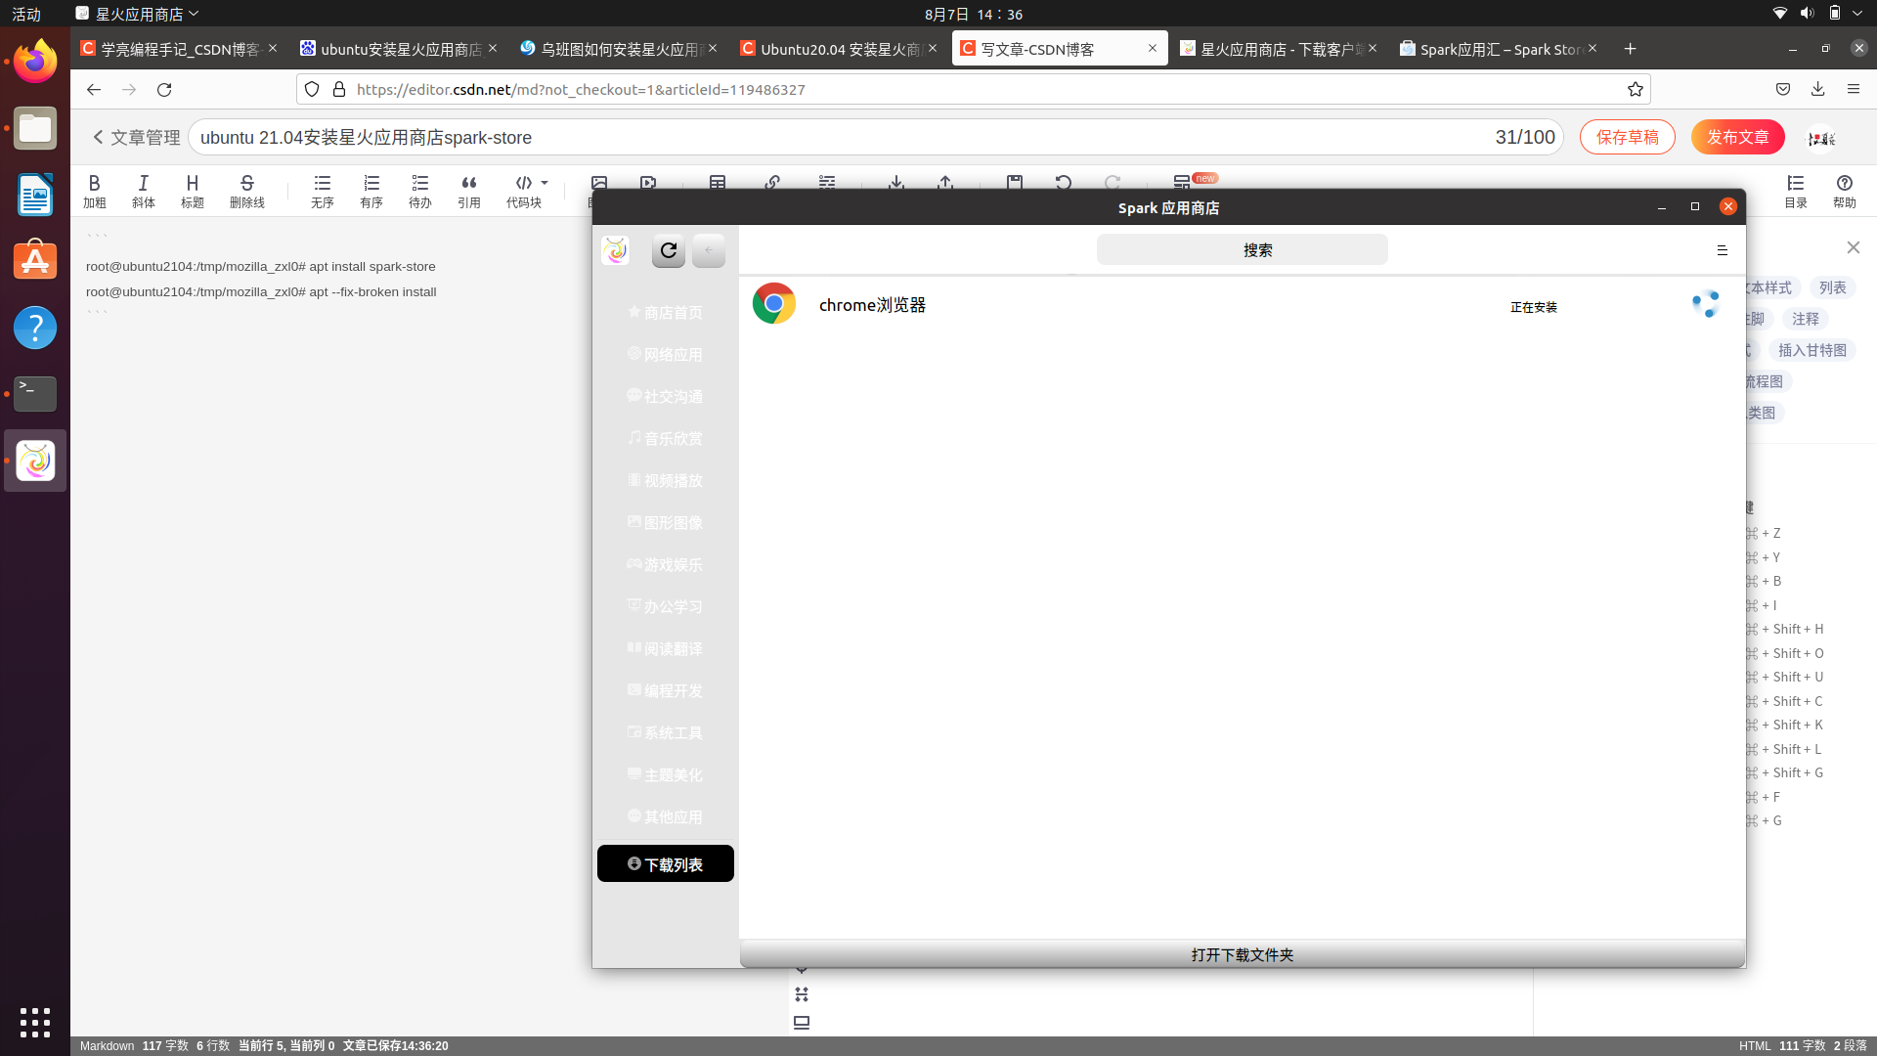This screenshot has width=1877, height=1056.
Task: Insert a heading with the 标题 icon
Action: coord(192,191)
